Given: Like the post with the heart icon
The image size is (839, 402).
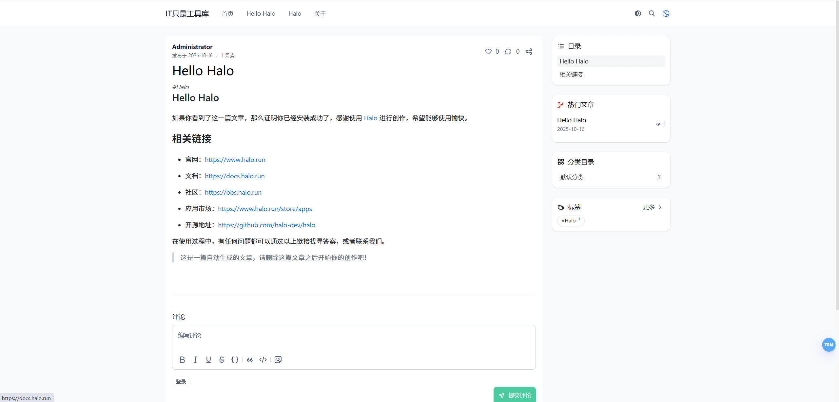Looking at the screenshot, I should 488,51.
